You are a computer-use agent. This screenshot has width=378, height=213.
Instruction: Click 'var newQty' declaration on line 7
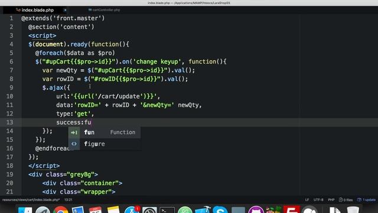click(60, 70)
